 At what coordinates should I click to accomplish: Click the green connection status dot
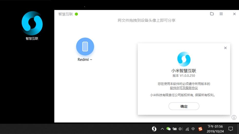pyautogui.click(x=76, y=14)
